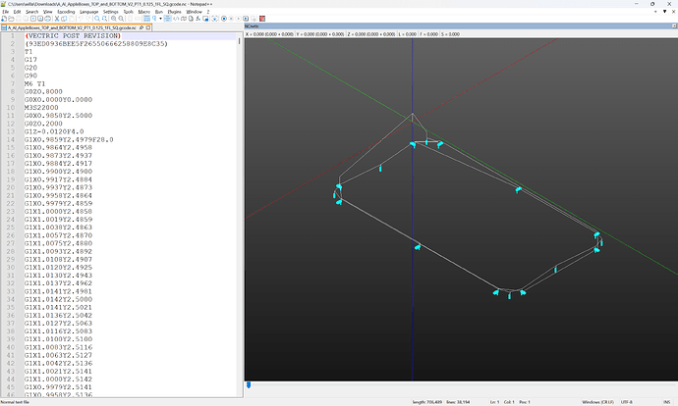The width and height of the screenshot is (678, 406).
Task: Click code line 'G0X0.9858Y2.5000'
Action: tap(58, 116)
